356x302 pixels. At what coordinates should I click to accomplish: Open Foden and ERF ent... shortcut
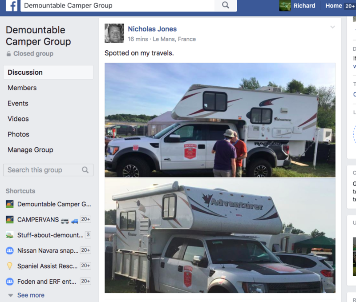[x=49, y=282]
